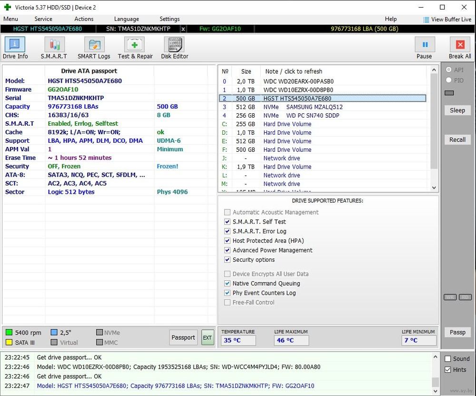Viewport: 476px width, 396px height.
Task: Toggle Host Protected Area (HPA) checkbox
Action: coord(227,241)
